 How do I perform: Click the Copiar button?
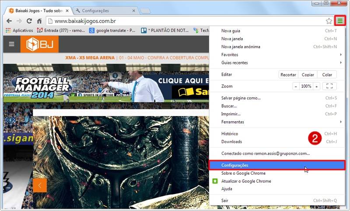(x=308, y=74)
